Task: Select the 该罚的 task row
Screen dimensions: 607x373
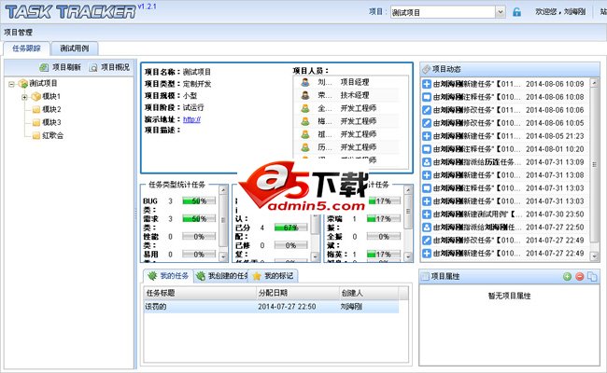Action: pos(272,307)
